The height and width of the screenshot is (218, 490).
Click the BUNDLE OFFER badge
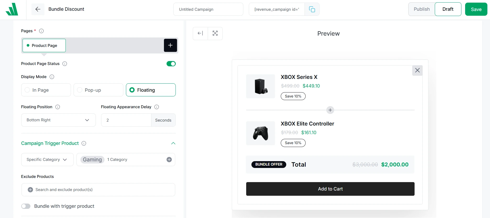click(x=269, y=164)
